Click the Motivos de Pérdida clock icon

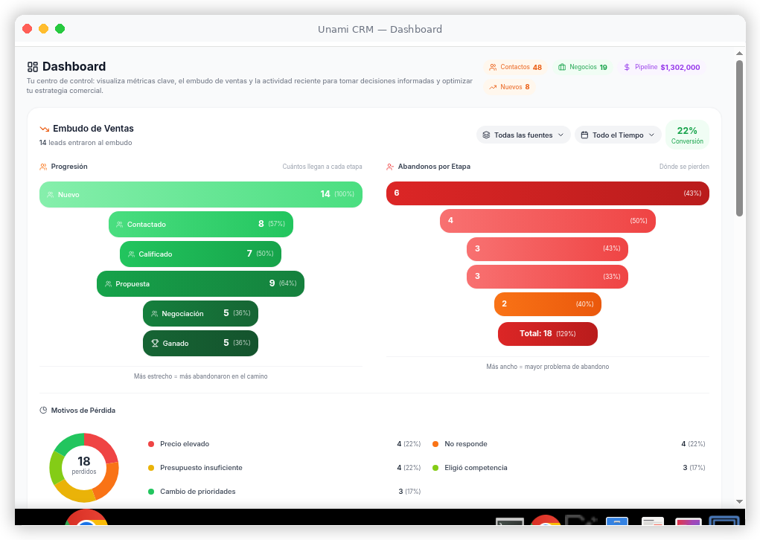[42, 410]
